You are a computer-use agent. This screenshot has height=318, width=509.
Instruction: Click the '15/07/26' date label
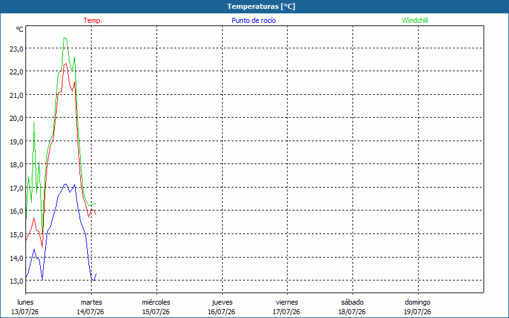tap(156, 312)
